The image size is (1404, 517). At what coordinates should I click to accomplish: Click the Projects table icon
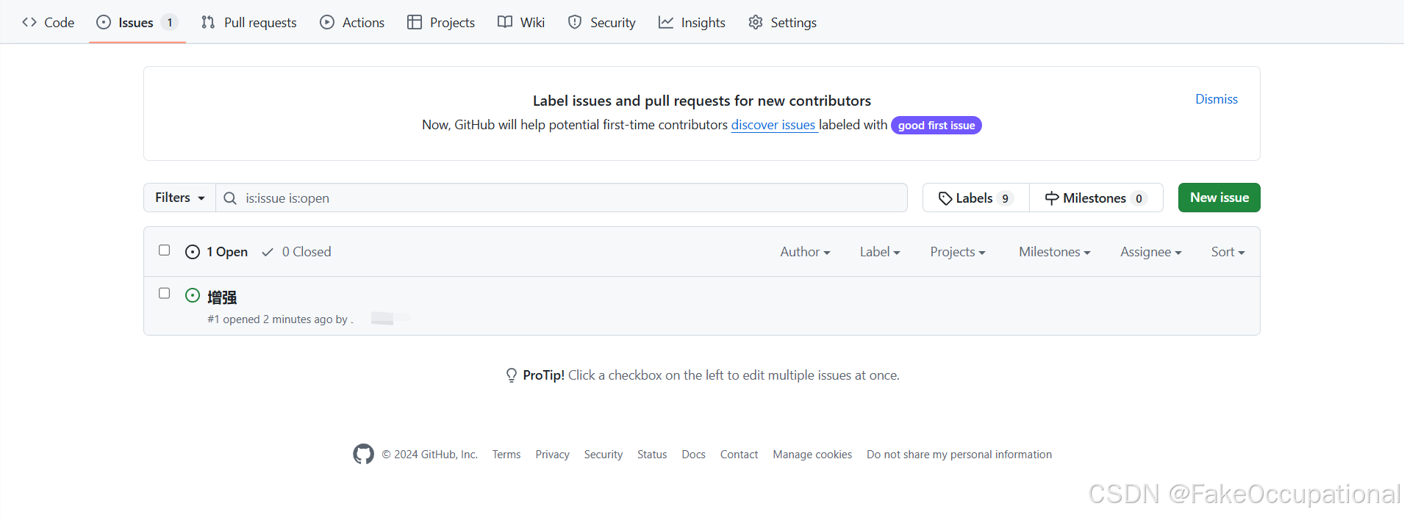coord(415,22)
